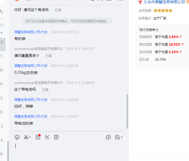This screenshot has width=189, height=161.
Task: Click the sidebar share-node icon
Action: click(1, 12)
